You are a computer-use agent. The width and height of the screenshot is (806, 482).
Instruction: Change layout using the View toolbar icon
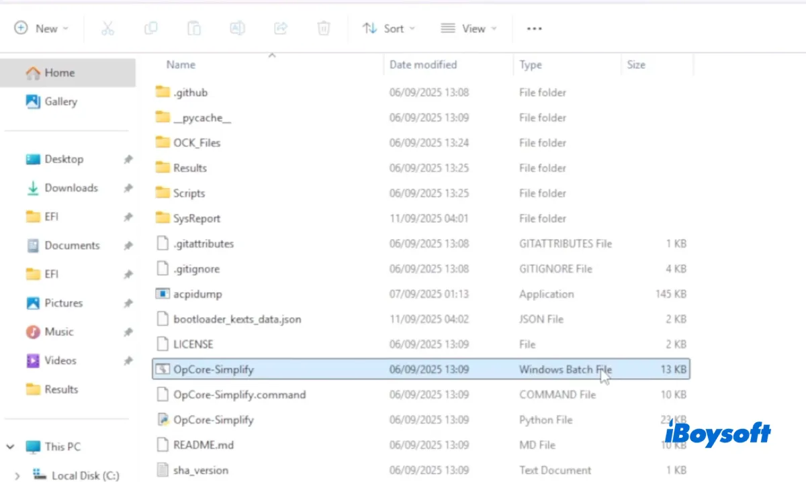[x=449, y=28]
